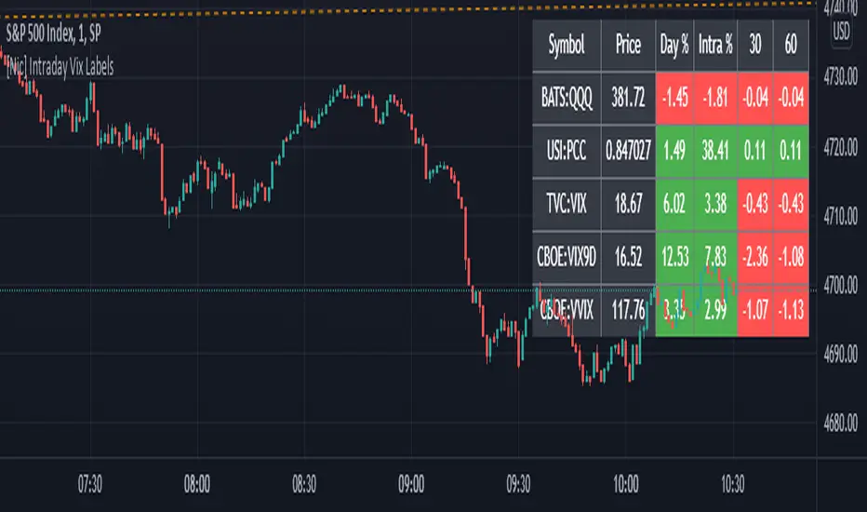Image resolution: width=867 pixels, height=512 pixels.
Task: Click the BATS:QQQ symbol cell
Action: point(567,97)
